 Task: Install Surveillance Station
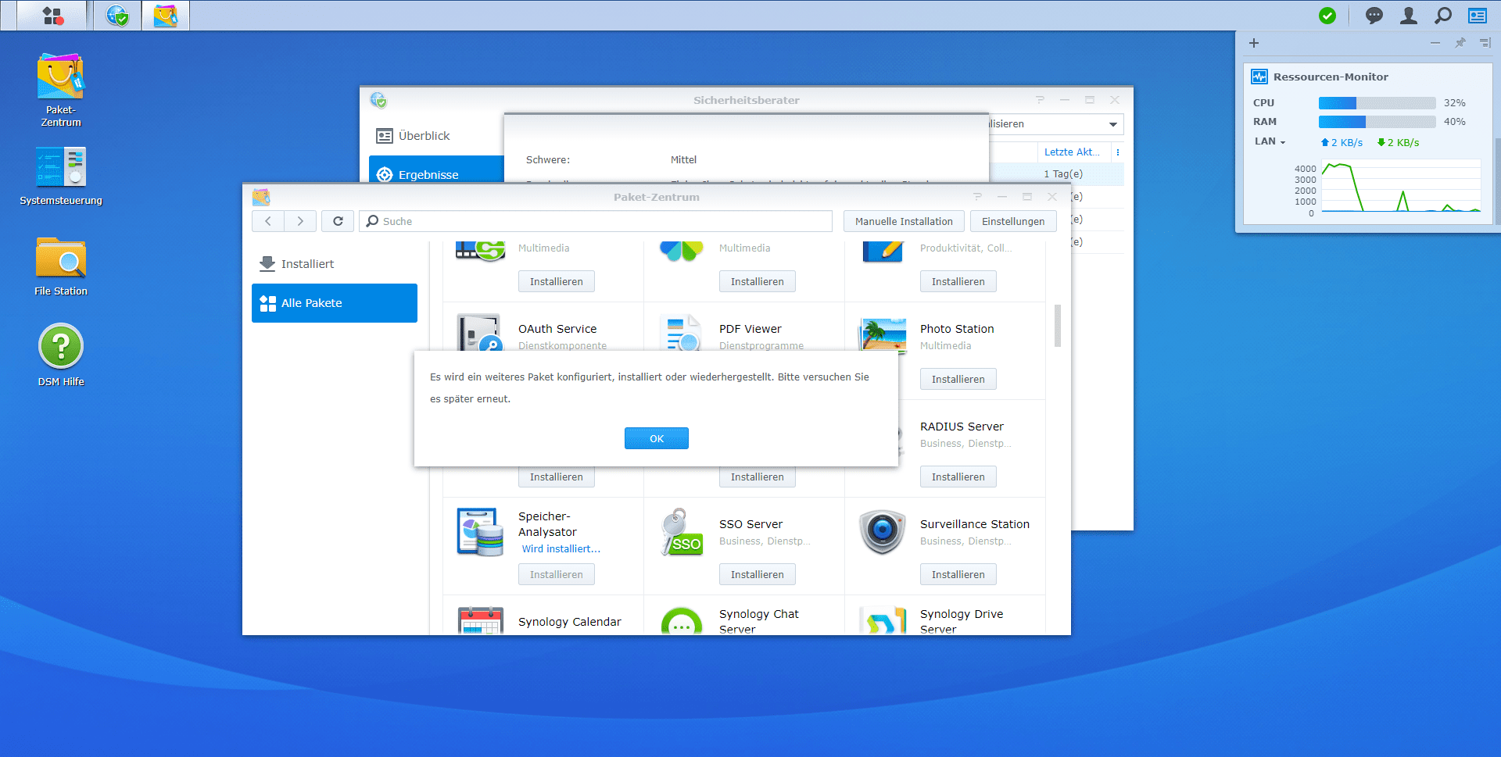(x=958, y=574)
